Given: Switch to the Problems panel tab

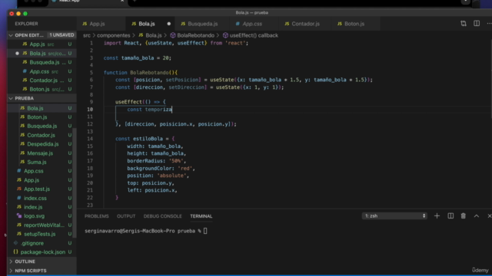Looking at the screenshot, I should [96, 216].
